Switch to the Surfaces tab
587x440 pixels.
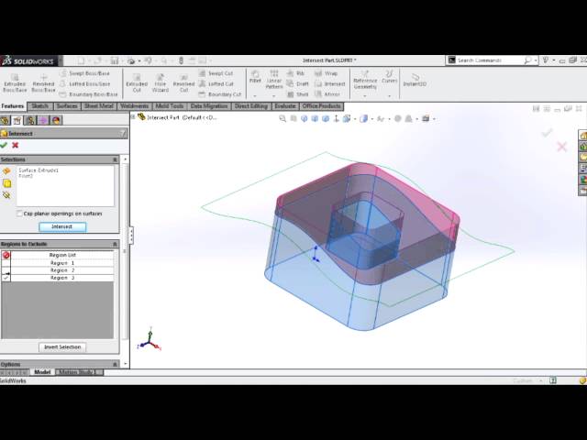coord(67,106)
